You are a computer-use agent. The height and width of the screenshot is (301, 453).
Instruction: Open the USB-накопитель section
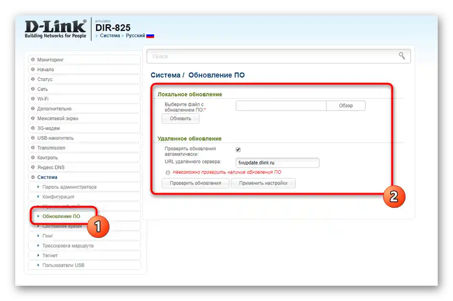(84, 138)
